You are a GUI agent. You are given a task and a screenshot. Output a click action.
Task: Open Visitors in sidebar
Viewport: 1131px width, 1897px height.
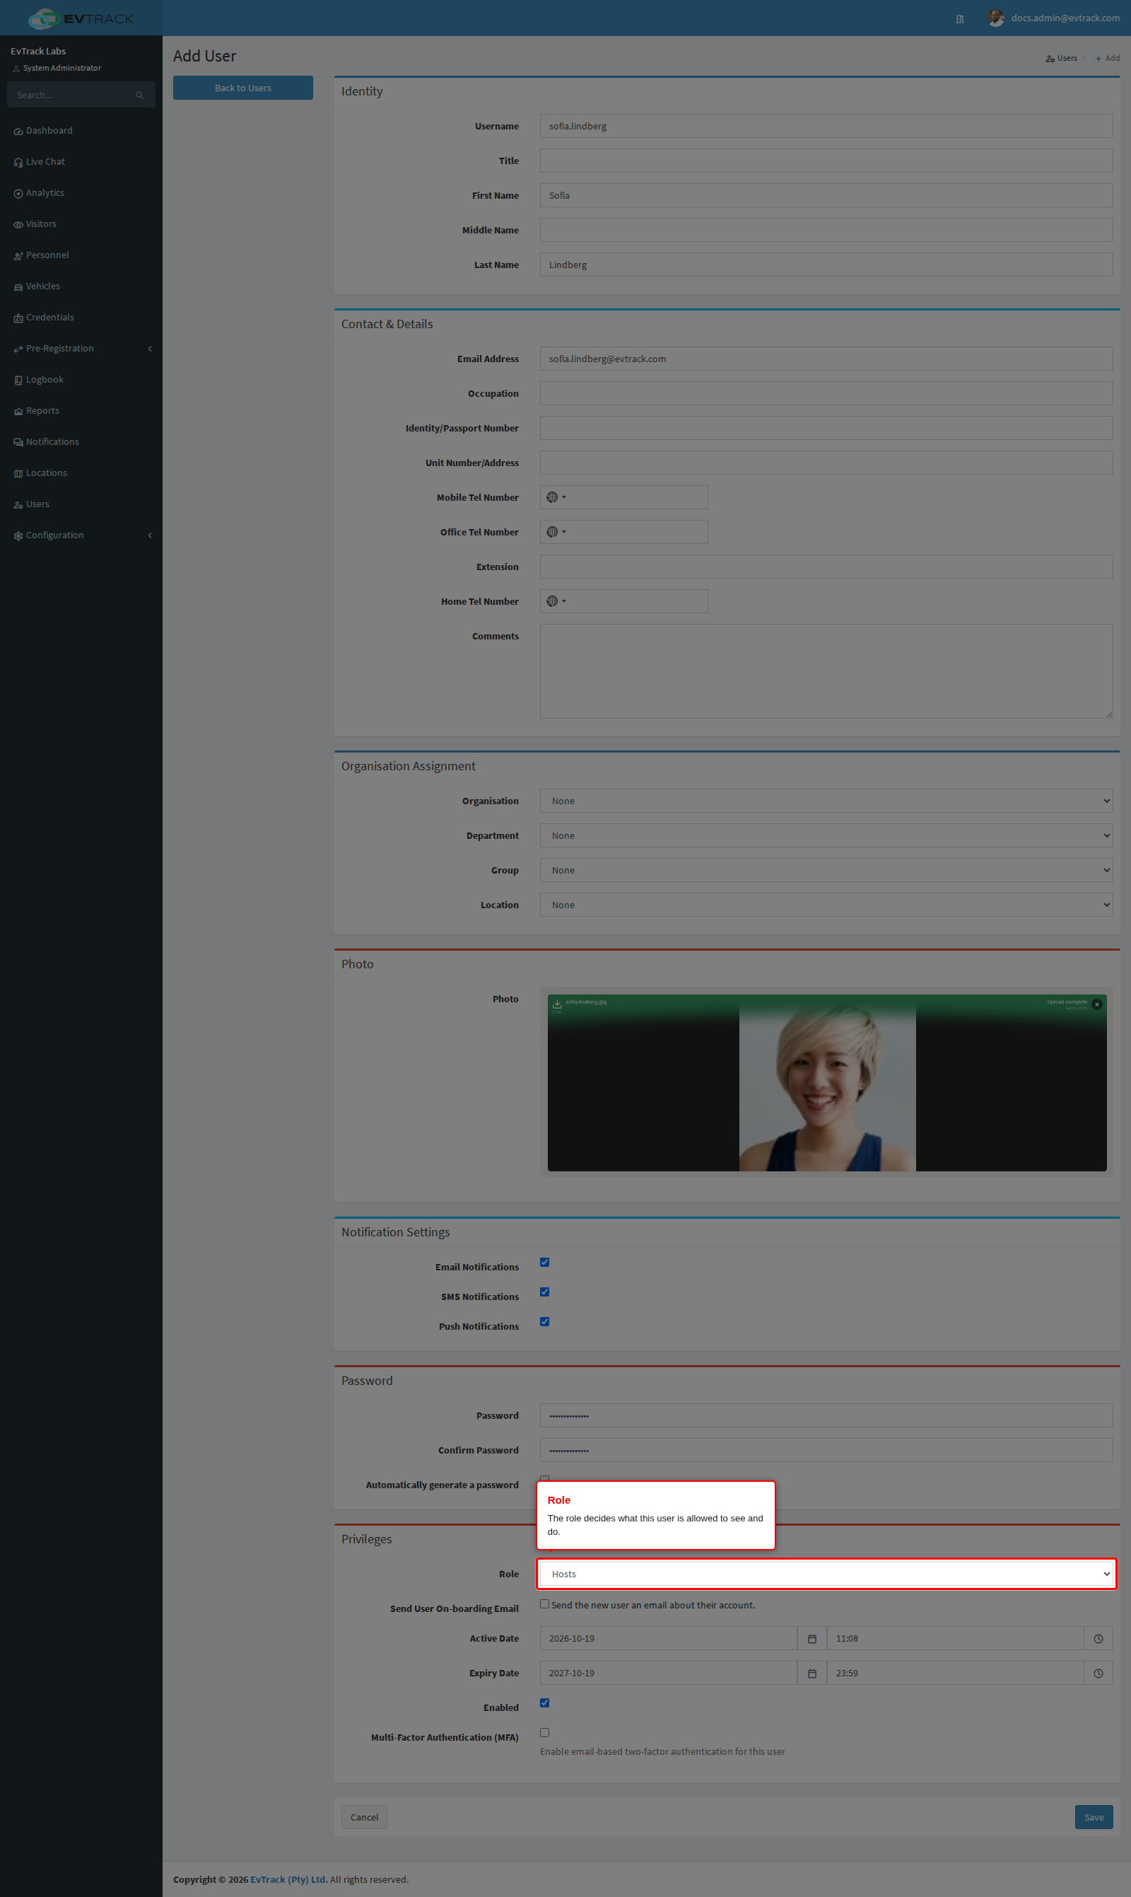(81, 224)
